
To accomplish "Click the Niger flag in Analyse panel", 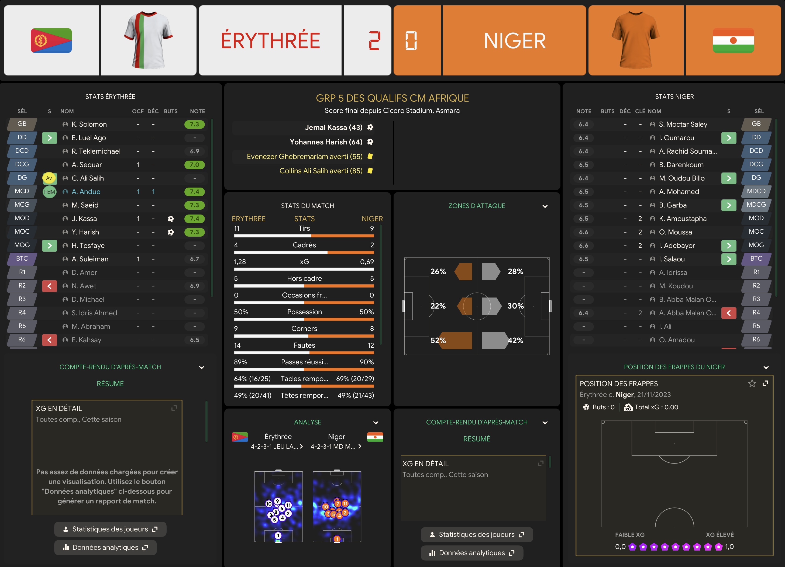I will click(x=375, y=437).
